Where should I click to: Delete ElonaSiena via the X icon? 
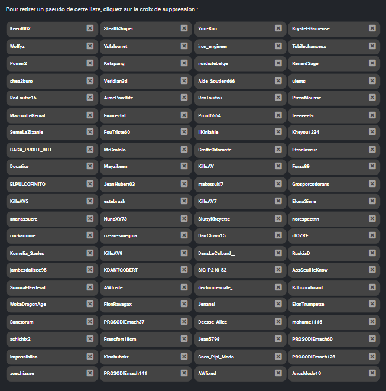coord(372,201)
